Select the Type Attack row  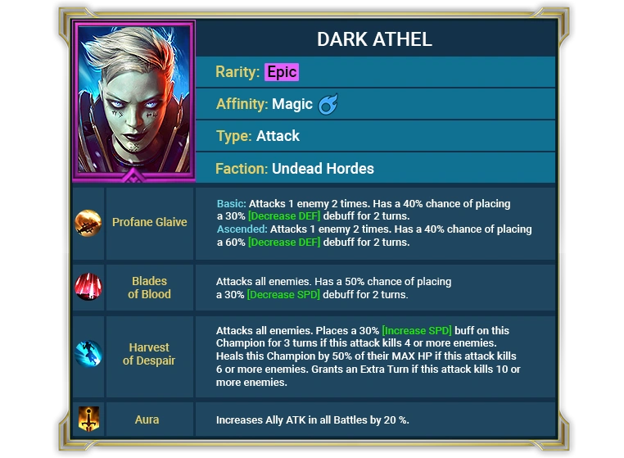pos(376,136)
